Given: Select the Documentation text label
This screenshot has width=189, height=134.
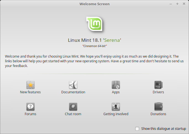Looking at the screenshot, I should 73,92.
